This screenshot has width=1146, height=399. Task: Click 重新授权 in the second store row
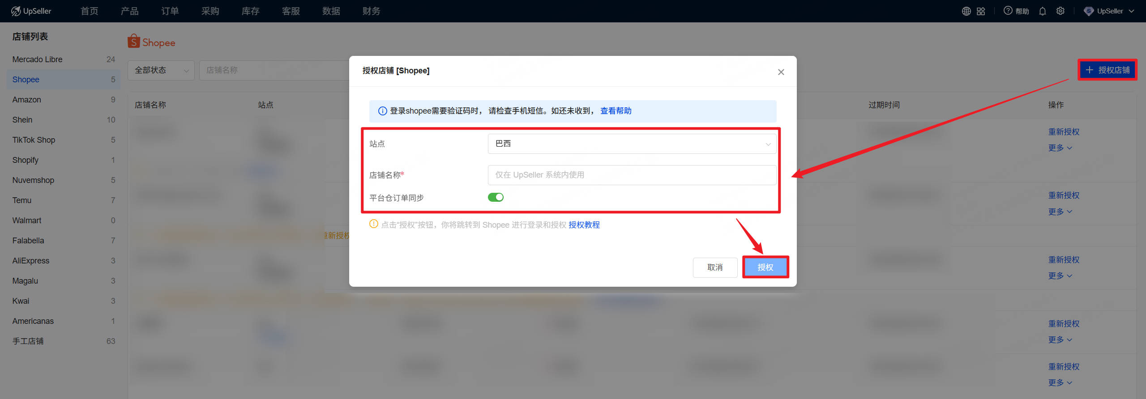(1064, 195)
